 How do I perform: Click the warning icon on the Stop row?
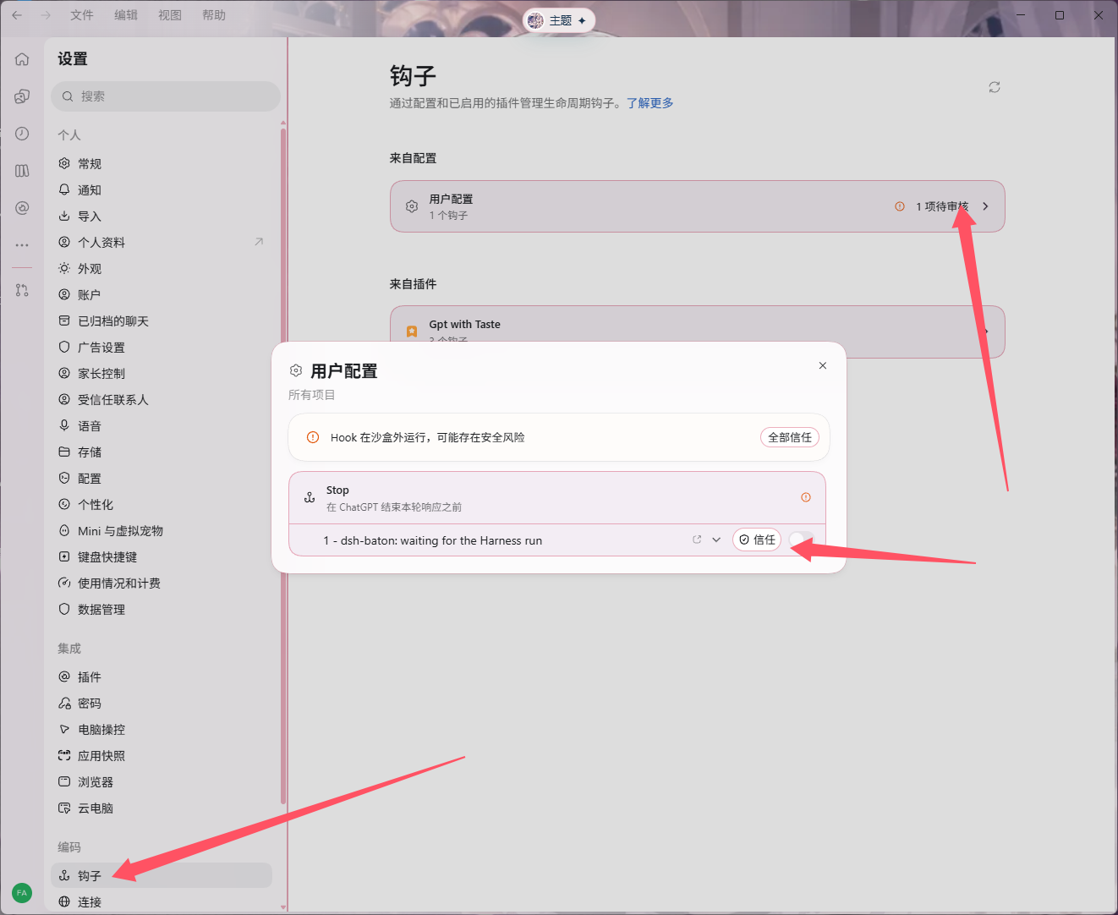click(806, 497)
